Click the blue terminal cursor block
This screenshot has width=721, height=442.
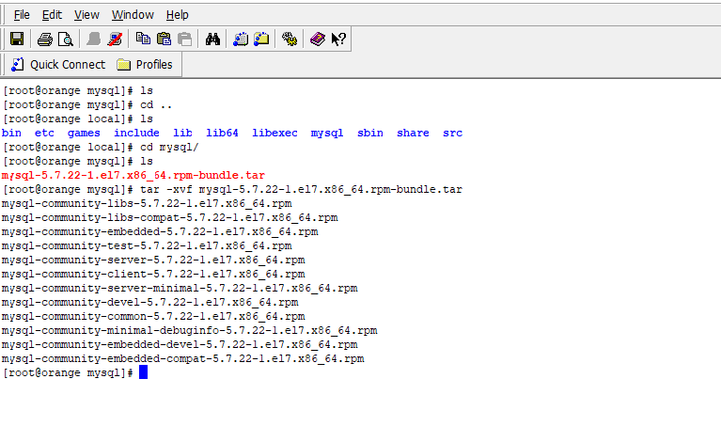pos(144,372)
